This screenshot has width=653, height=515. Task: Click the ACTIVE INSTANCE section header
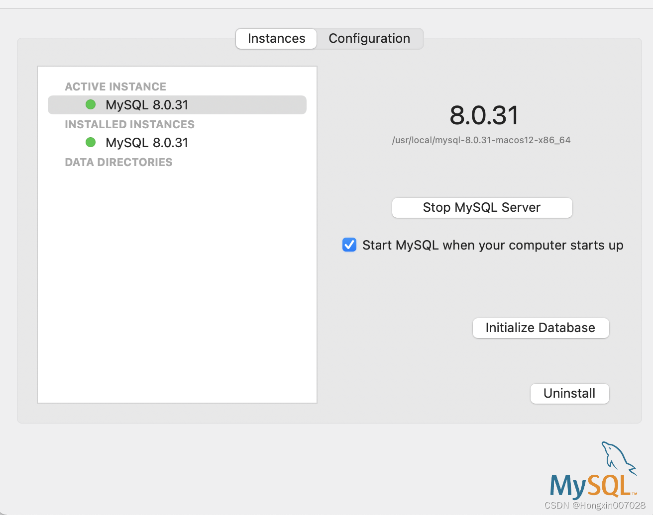[115, 86]
